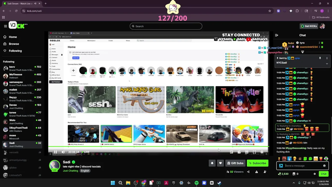Open Steam from the taskbar
The width and height of the screenshot is (332, 187).
point(219,183)
